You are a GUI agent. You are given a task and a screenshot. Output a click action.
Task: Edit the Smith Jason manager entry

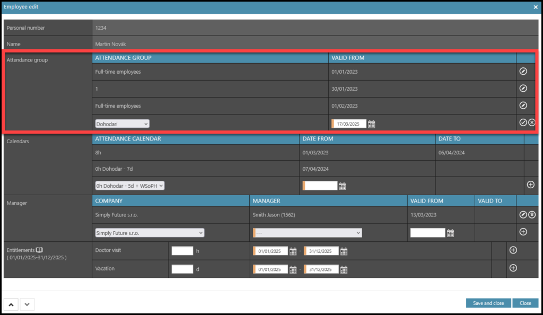pyautogui.click(x=523, y=214)
